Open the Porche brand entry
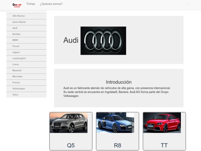The height and width of the screenshot is (151, 201). click(x=26, y=82)
